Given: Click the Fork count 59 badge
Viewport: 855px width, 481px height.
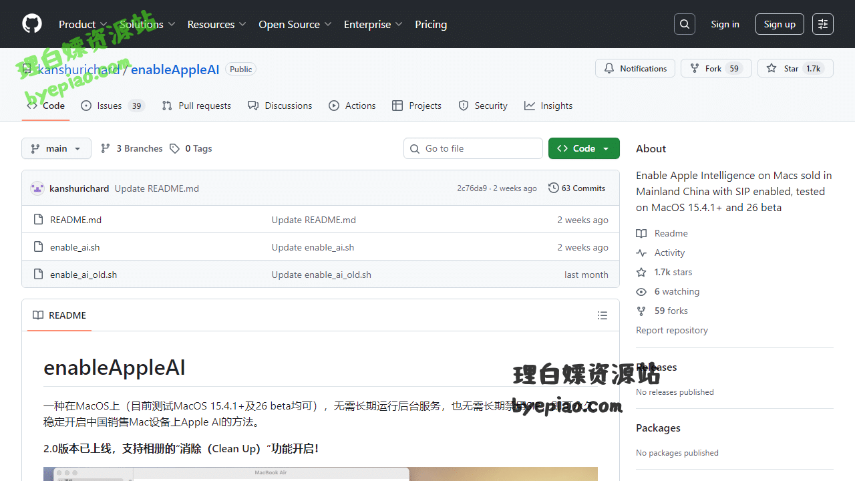Looking at the screenshot, I should point(734,69).
